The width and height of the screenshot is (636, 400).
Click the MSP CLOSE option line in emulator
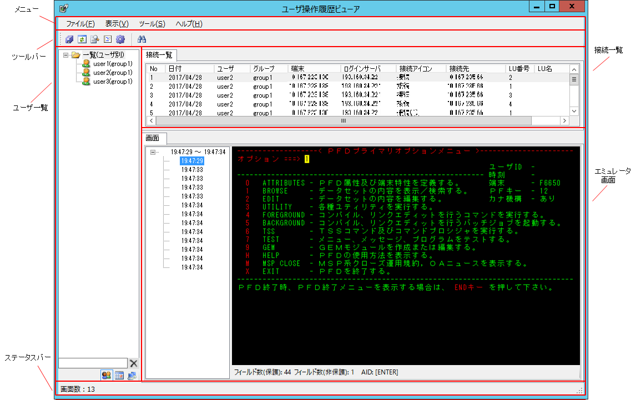386,264
